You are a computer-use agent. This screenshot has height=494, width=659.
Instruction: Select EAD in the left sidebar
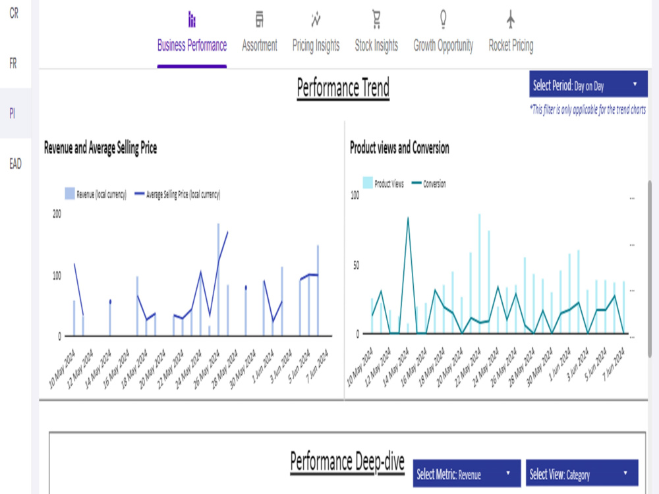[x=15, y=163]
